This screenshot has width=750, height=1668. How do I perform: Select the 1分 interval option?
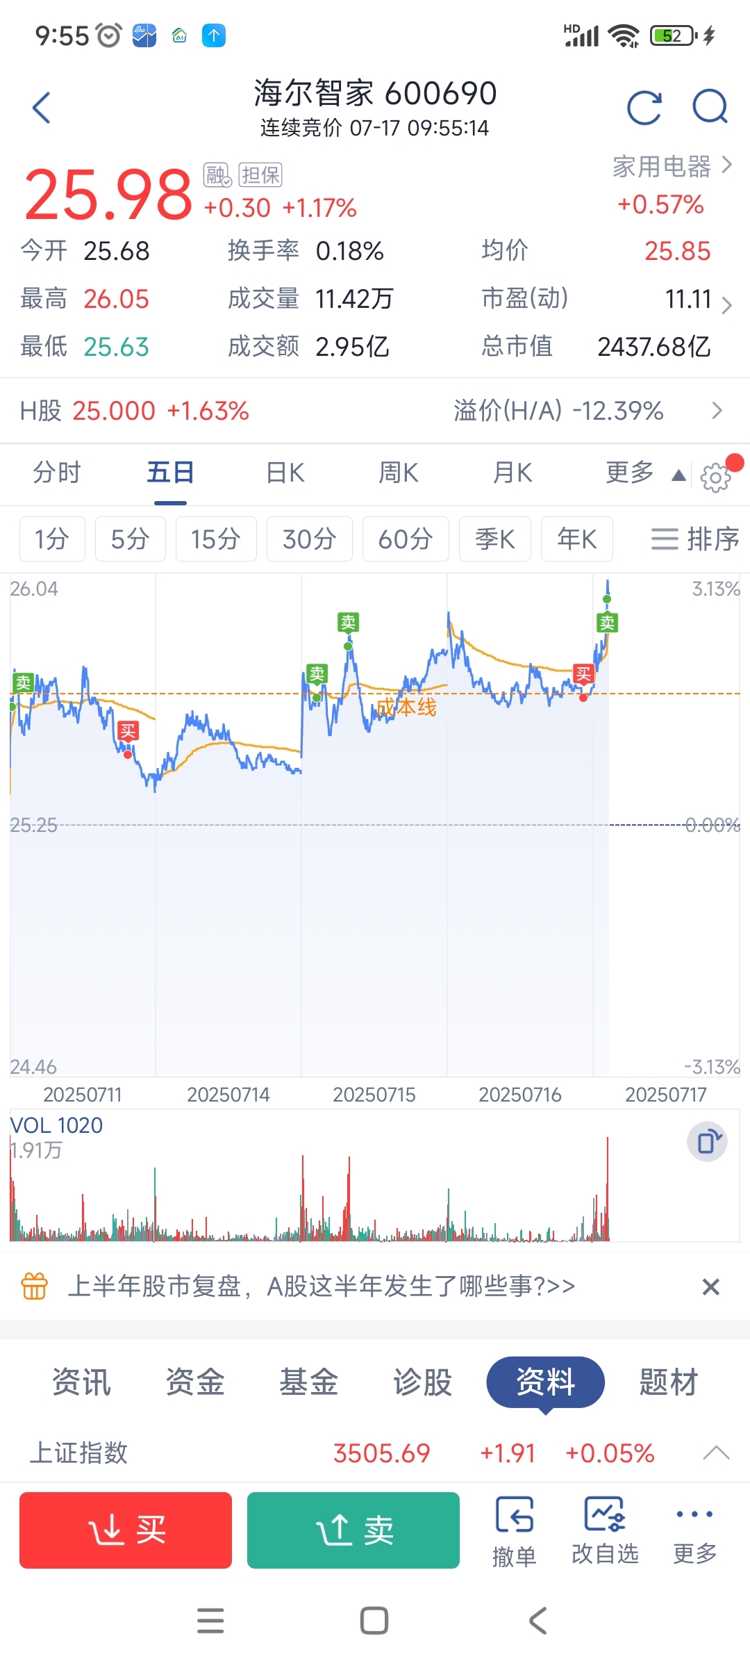tap(52, 539)
